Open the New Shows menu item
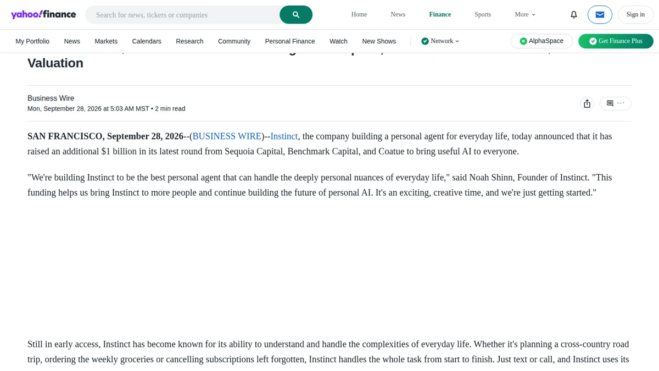Viewport: 659px width, 371px height. (x=379, y=41)
